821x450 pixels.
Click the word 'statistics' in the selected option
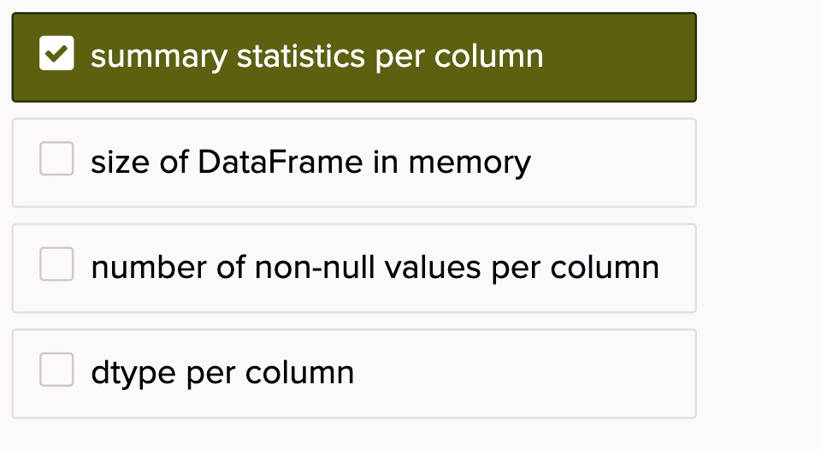pyautogui.click(x=300, y=56)
